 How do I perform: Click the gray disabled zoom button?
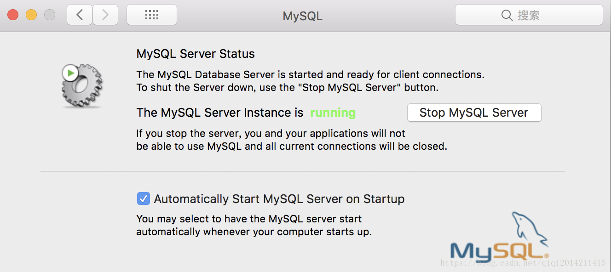[x=50, y=15]
